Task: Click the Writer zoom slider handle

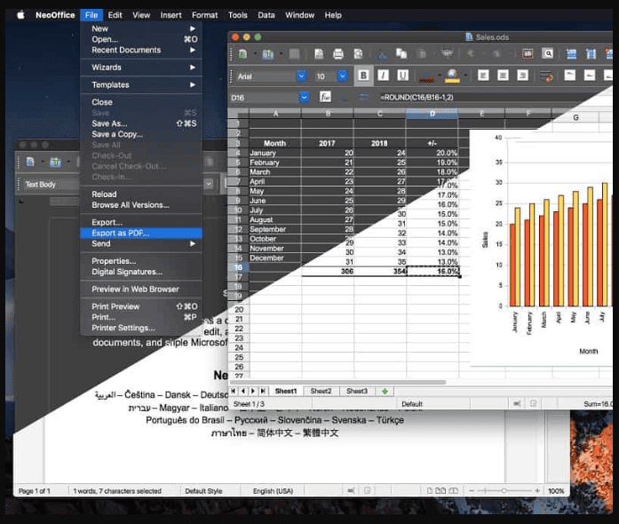Action: click(504, 491)
